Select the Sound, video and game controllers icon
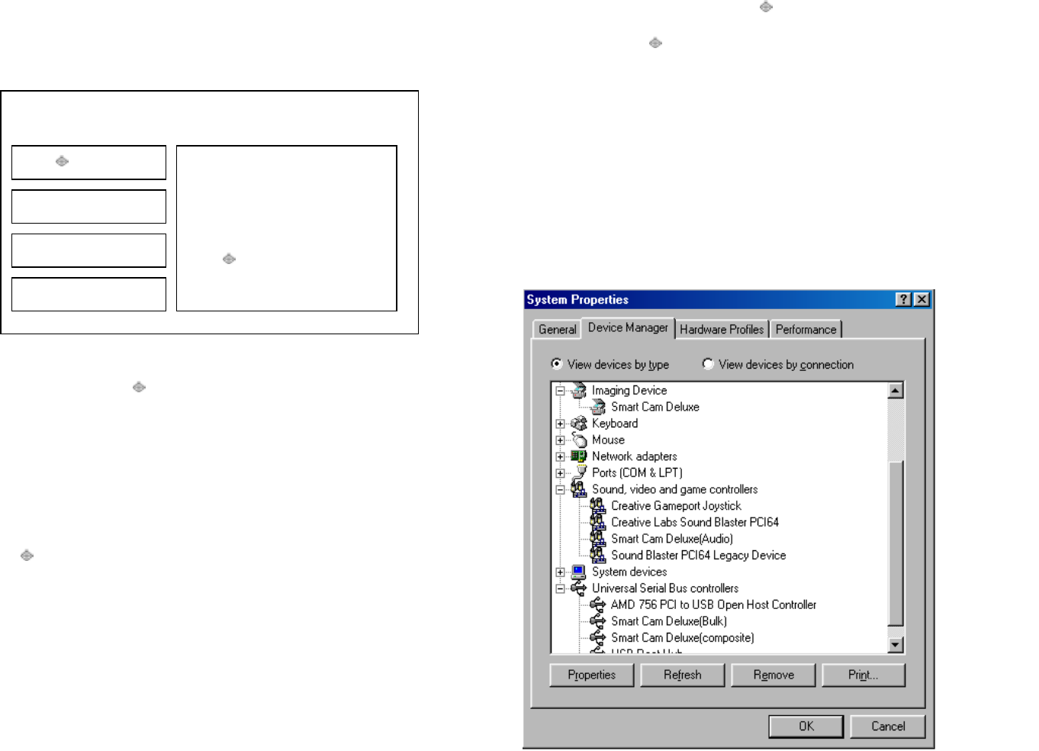The width and height of the screenshot is (1039, 751). click(x=579, y=489)
